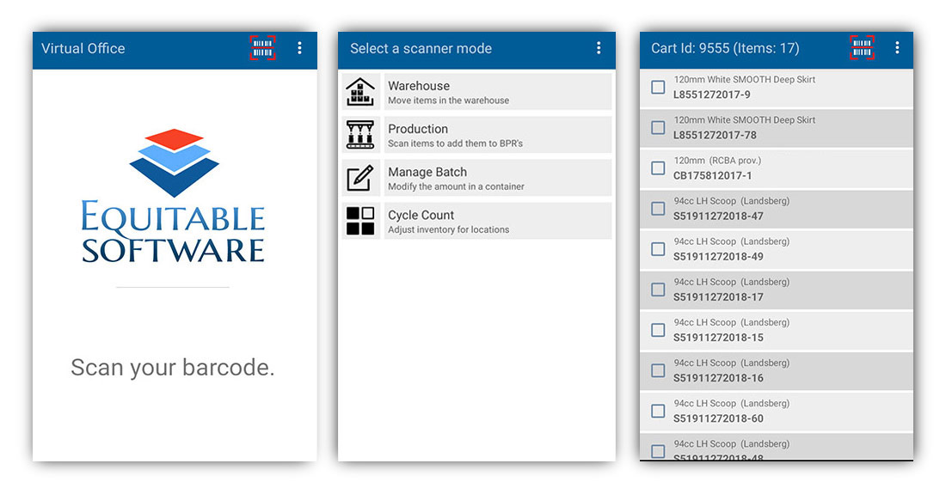Screen dimensions: 946x494
Task: Click the Production conveyor icon
Action: click(361, 134)
